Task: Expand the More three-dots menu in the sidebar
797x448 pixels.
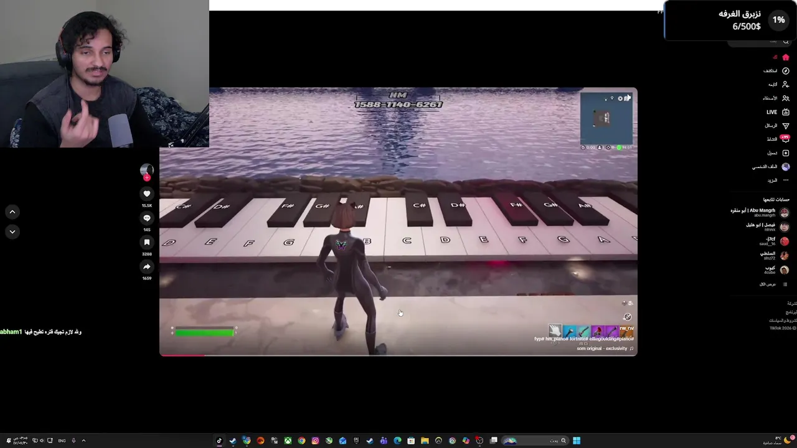Action: pos(786,180)
